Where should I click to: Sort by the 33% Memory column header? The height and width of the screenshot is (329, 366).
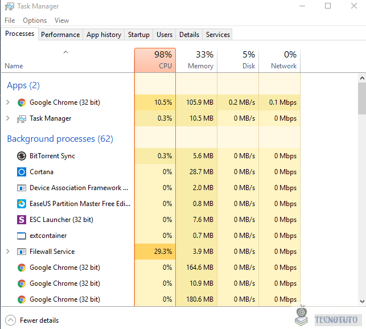196,60
